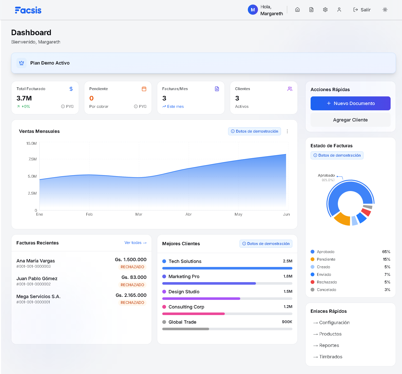
Task: Open the Reportes quick link
Action: [329, 345]
